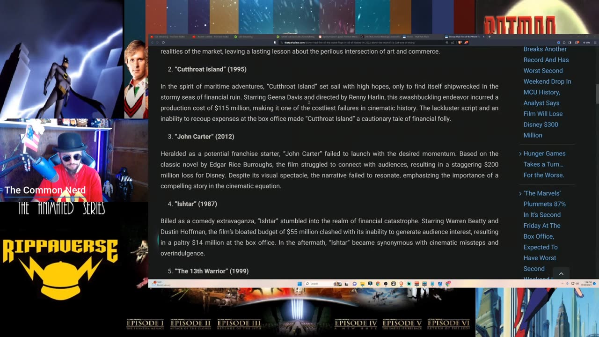Image resolution: width=599 pixels, height=337 pixels.
Task: Click the taskbar Search box
Action: 323,284
